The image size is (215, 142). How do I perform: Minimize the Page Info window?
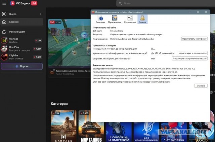tap(190, 12)
